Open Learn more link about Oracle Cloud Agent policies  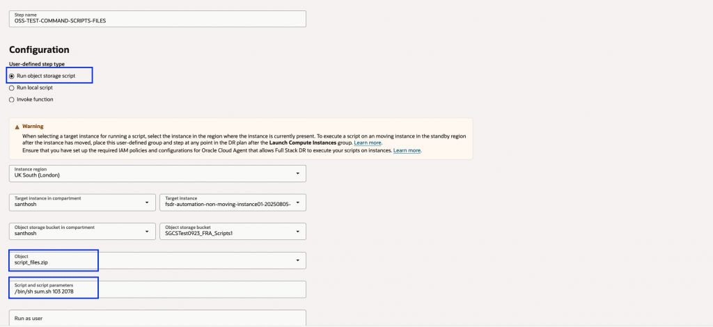(407, 150)
